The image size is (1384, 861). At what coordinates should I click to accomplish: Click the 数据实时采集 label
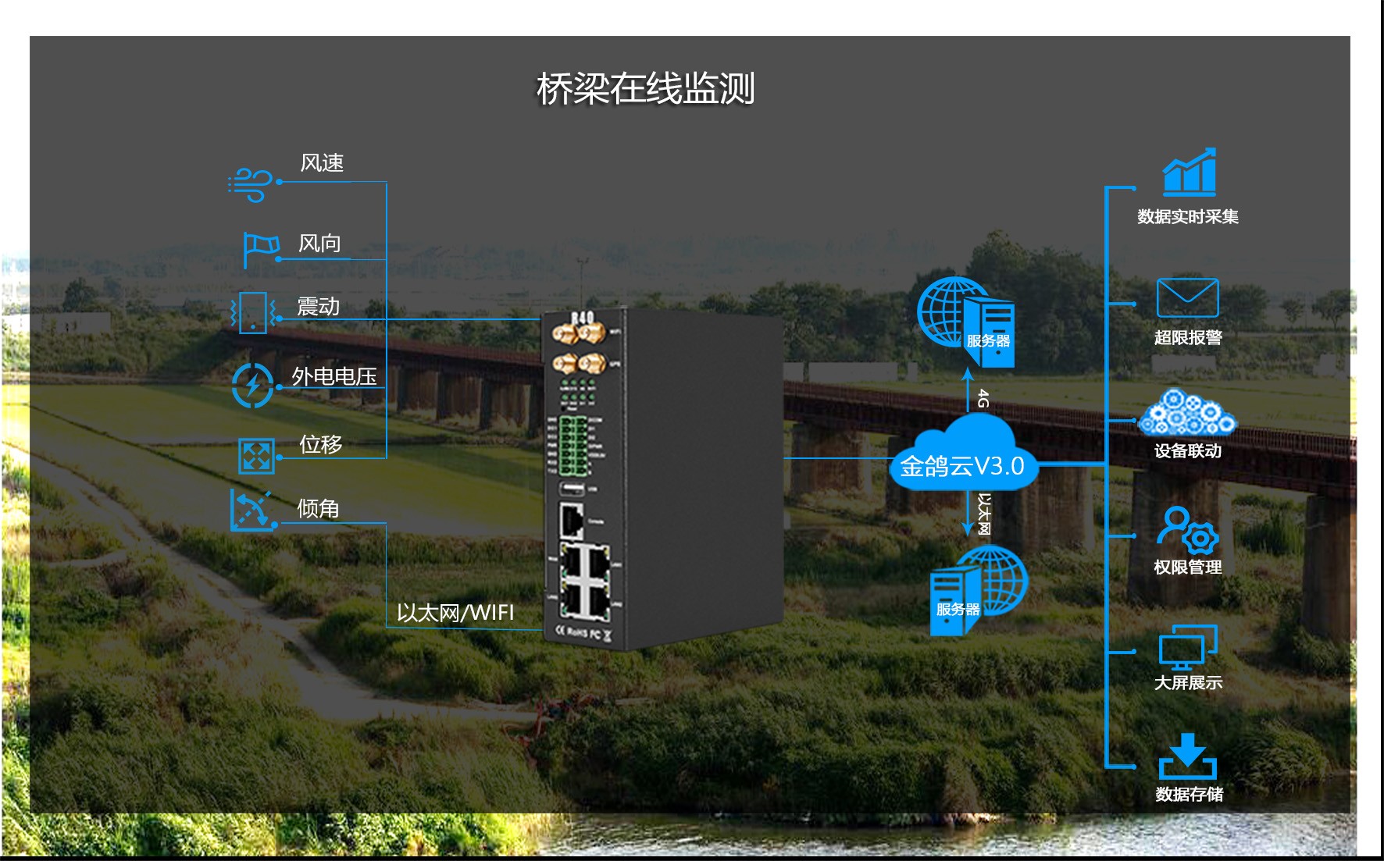click(x=1187, y=216)
